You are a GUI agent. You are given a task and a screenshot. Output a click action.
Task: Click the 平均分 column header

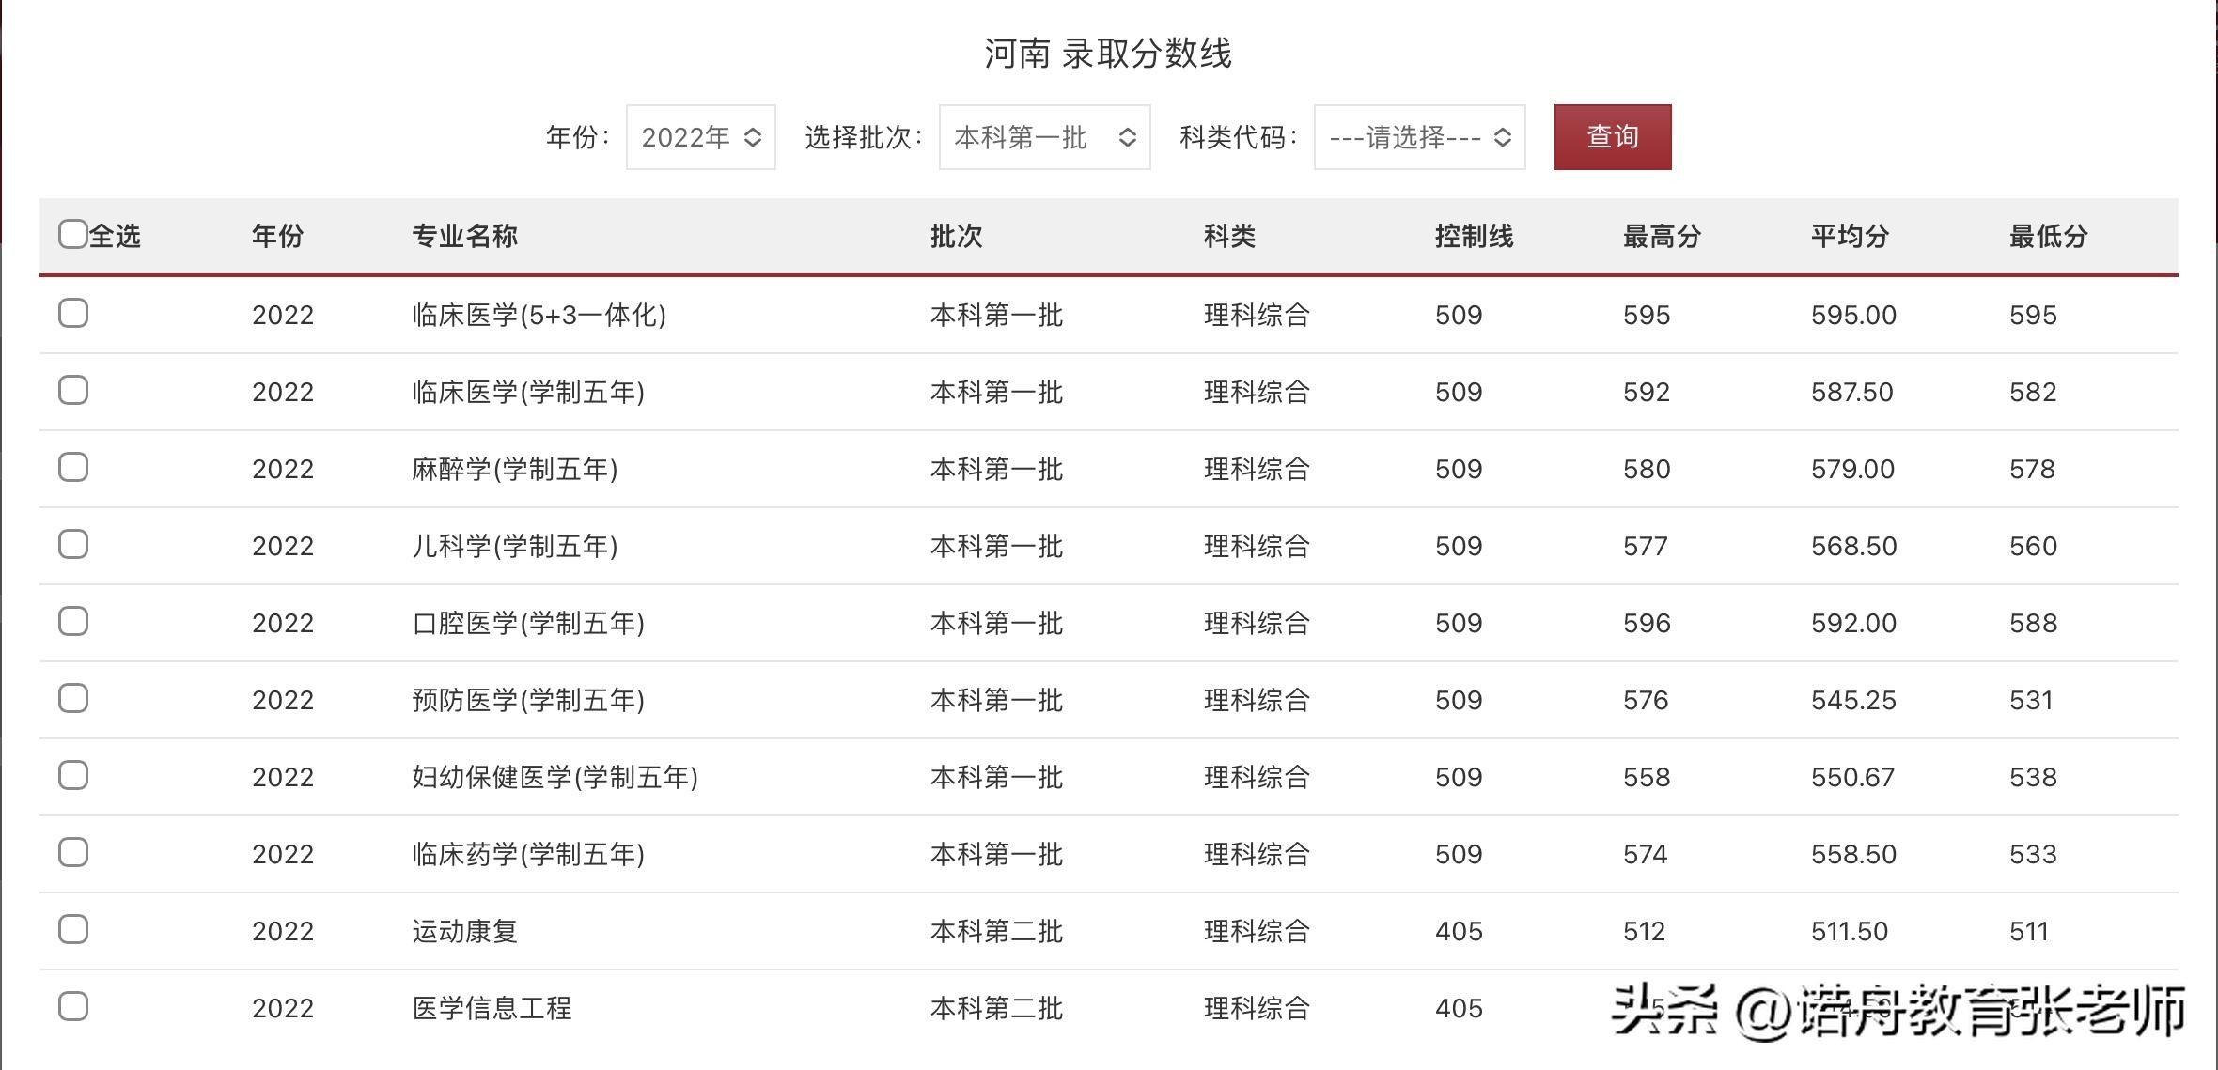[x=1850, y=236]
